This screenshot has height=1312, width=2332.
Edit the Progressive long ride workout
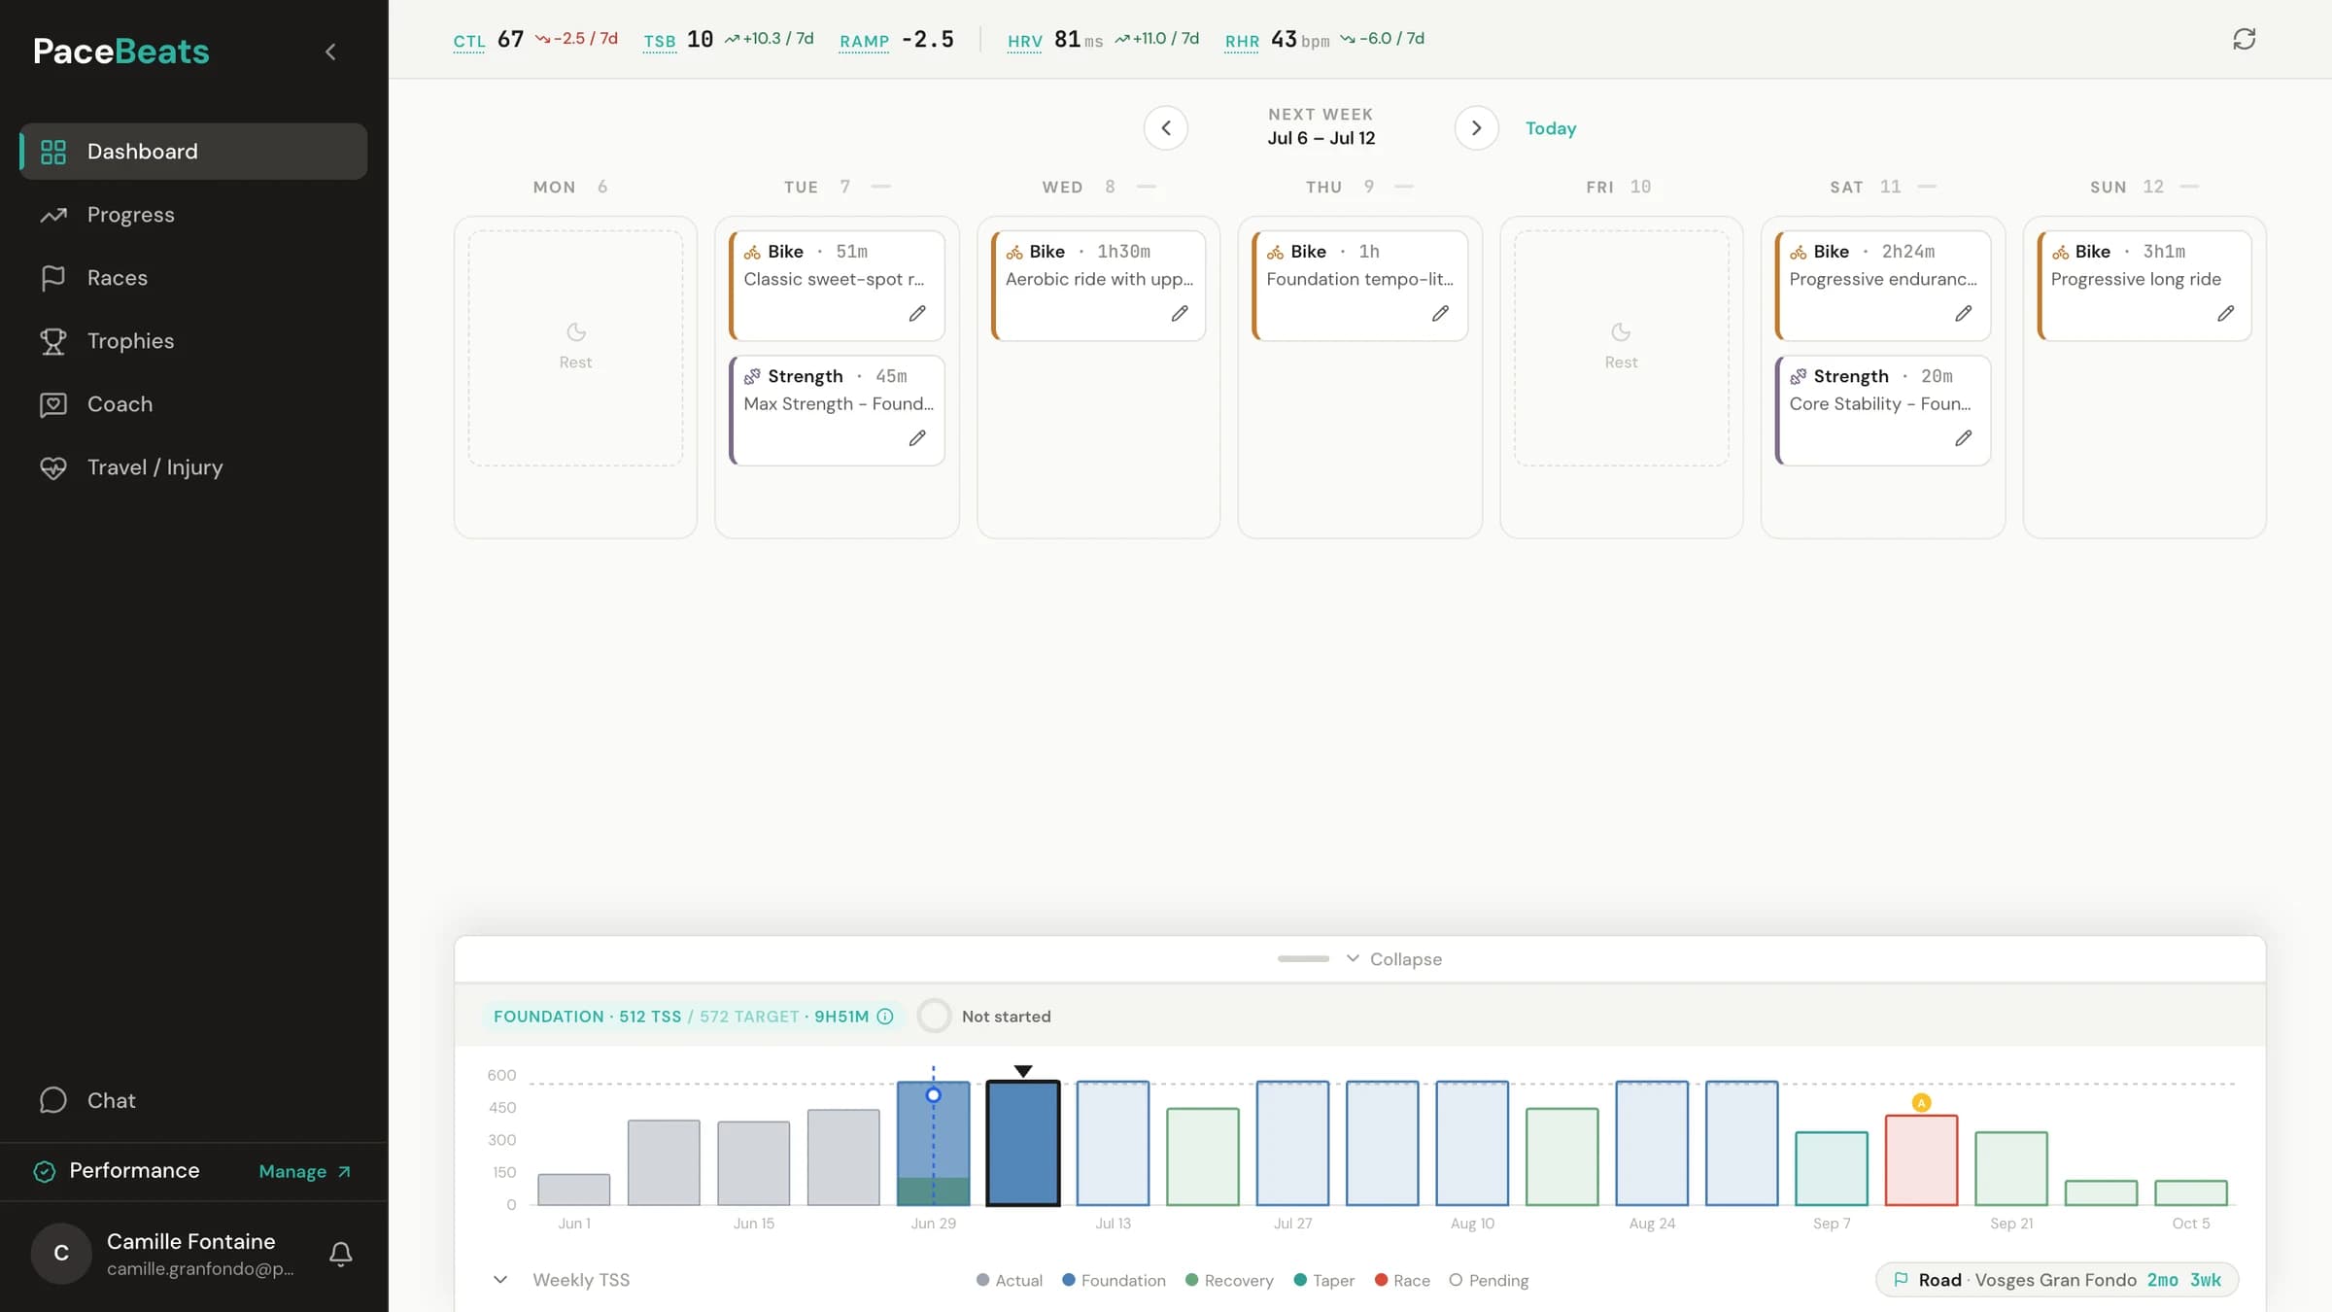(2226, 313)
